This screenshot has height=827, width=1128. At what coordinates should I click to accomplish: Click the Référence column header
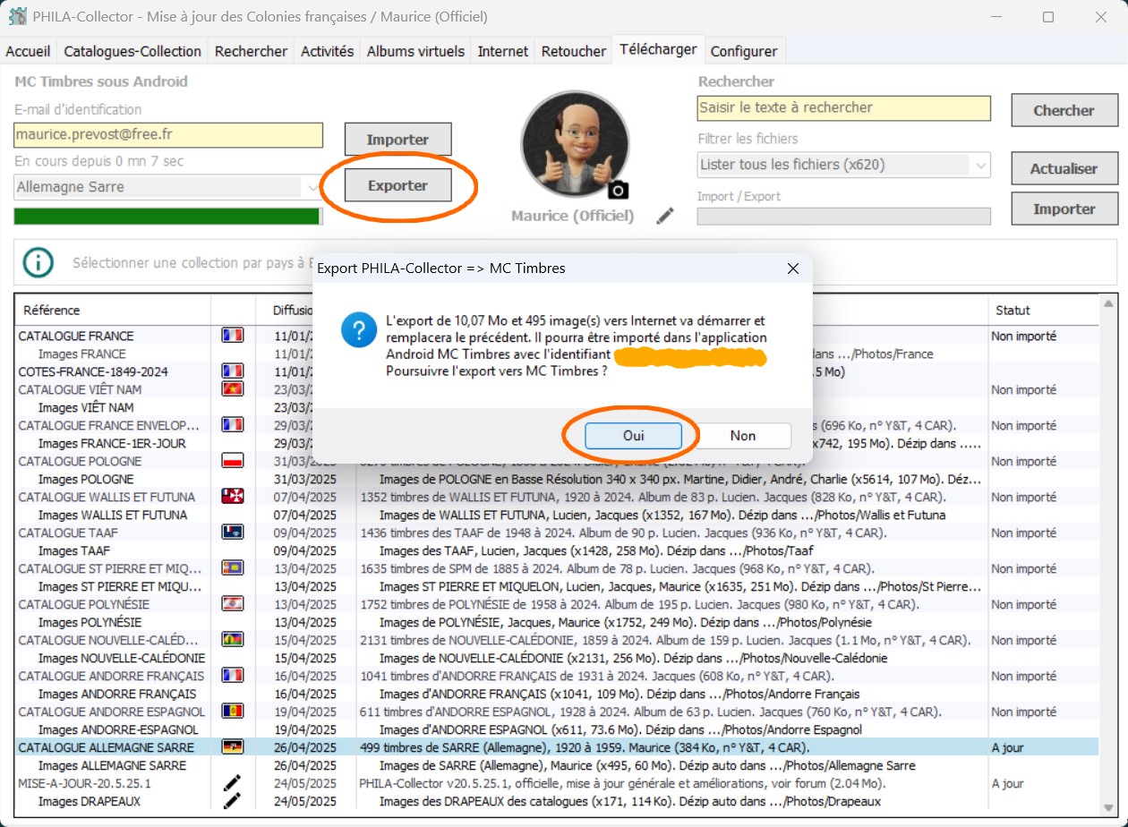coord(113,310)
